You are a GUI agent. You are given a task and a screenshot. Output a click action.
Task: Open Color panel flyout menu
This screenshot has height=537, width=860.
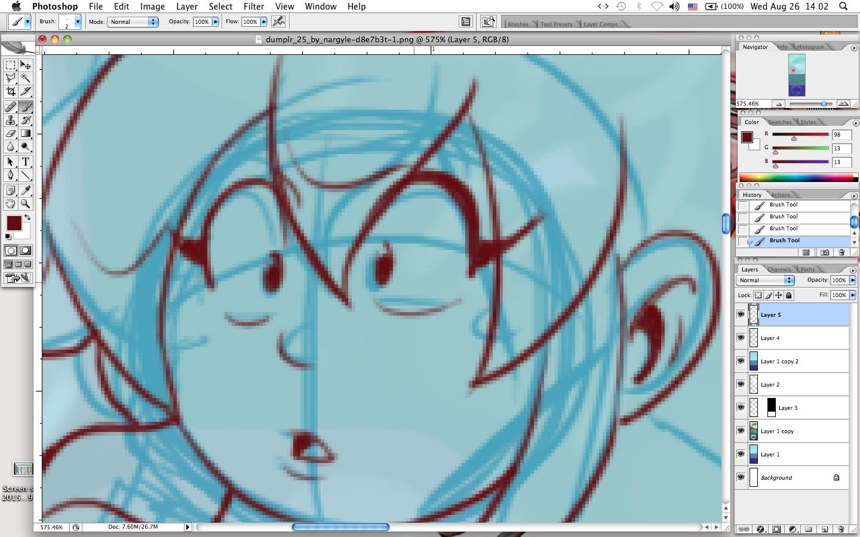[x=855, y=123]
